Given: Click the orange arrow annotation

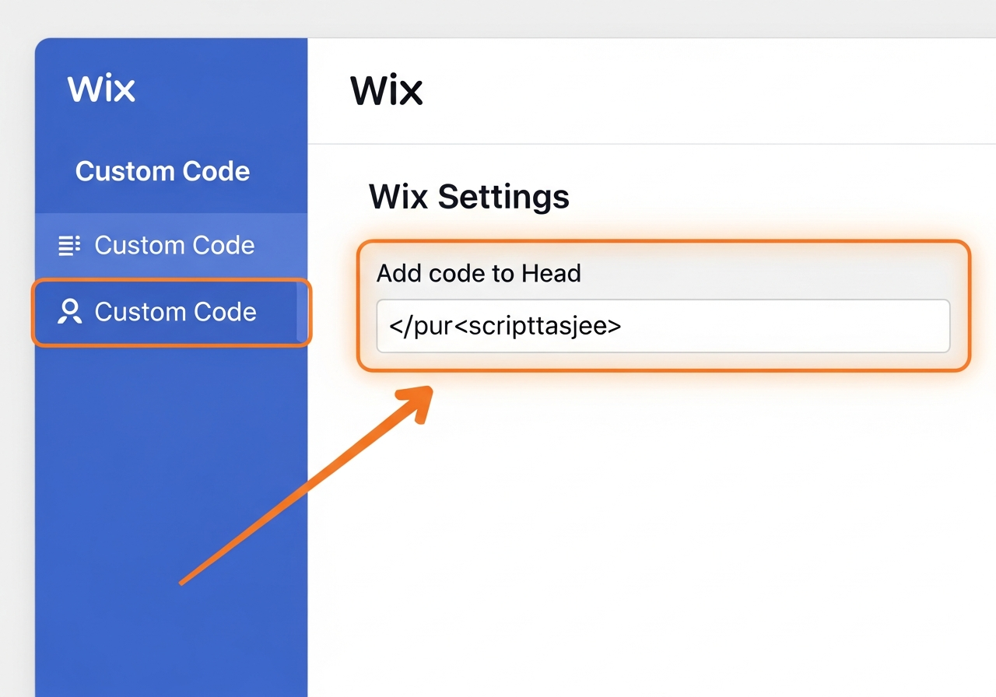Looking at the screenshot, I should point(303,486).
